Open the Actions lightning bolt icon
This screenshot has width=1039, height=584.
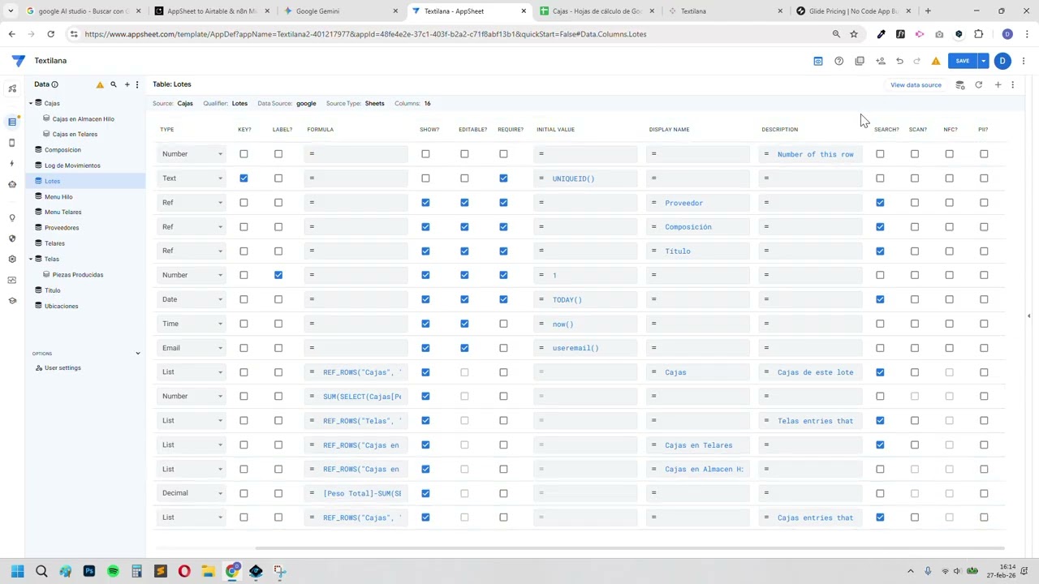12,163
